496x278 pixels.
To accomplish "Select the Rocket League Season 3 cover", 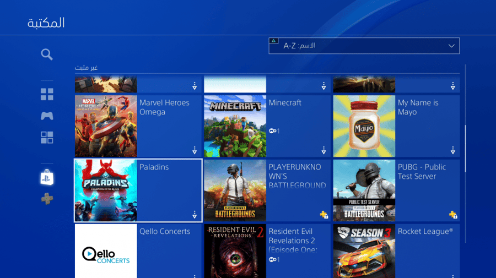I will (364, 251).
